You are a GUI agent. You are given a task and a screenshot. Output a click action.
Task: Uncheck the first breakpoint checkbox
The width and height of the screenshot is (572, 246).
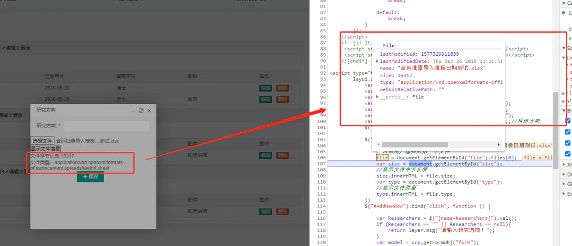568,121
